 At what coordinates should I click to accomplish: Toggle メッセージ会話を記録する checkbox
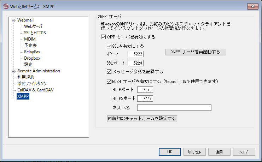pos(109,72)
